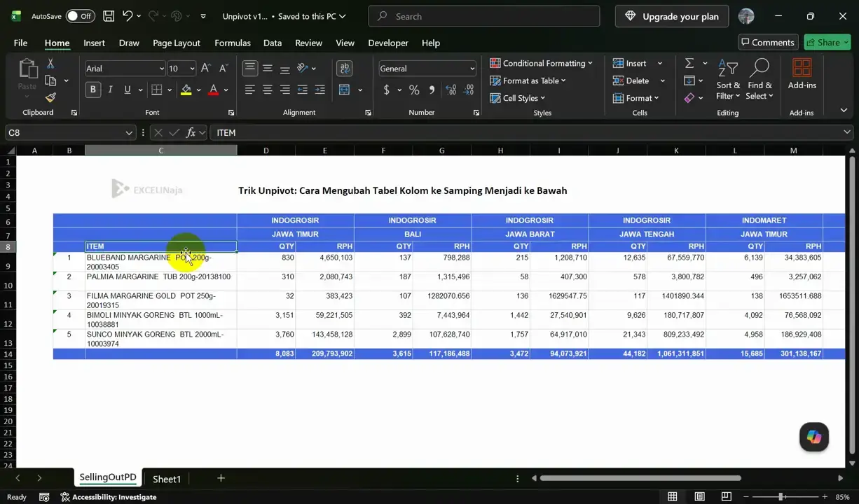Screen dimensions: 859x504
Task: Click the Insert Function fx icon
Action: (191, 132)
